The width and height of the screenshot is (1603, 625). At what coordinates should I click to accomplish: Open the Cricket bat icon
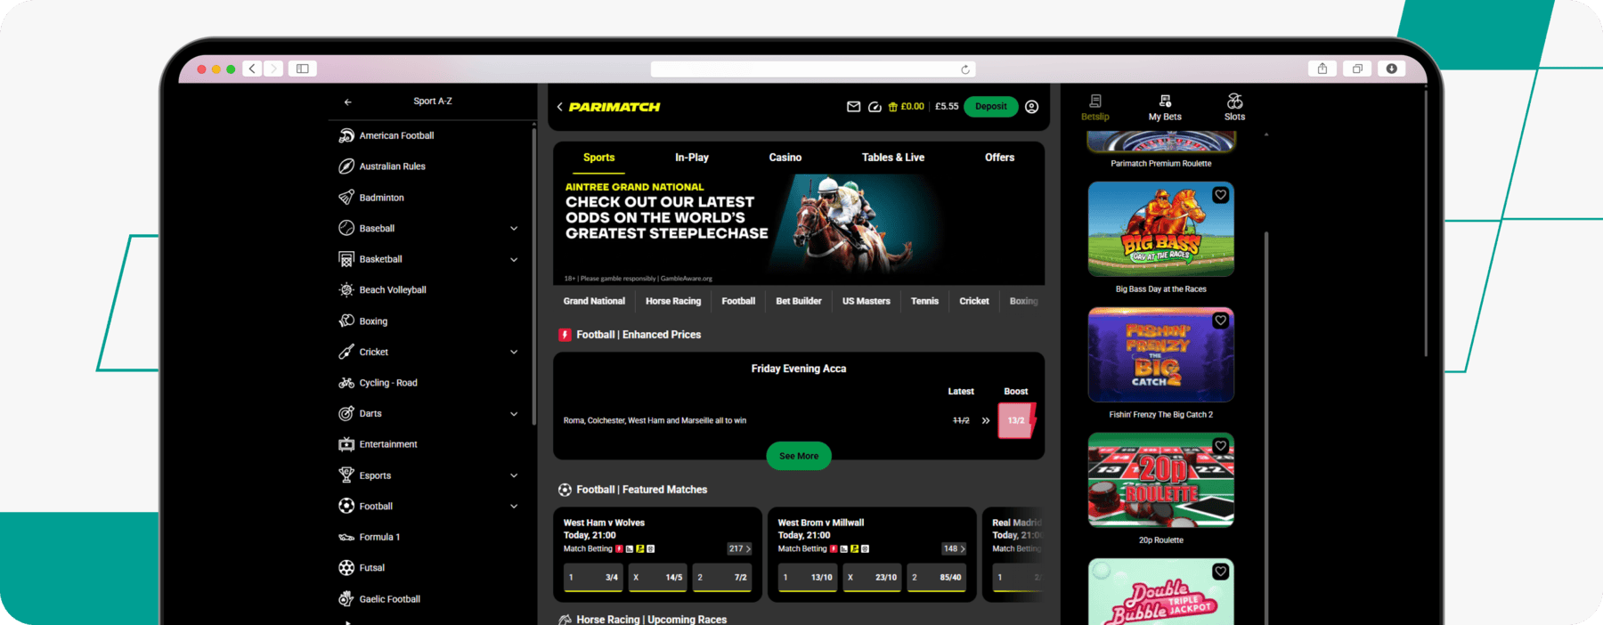(346, 352)
